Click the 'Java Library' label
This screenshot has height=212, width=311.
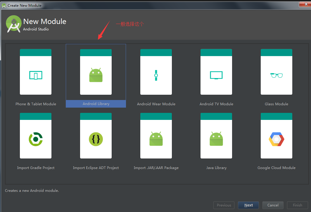216,168
